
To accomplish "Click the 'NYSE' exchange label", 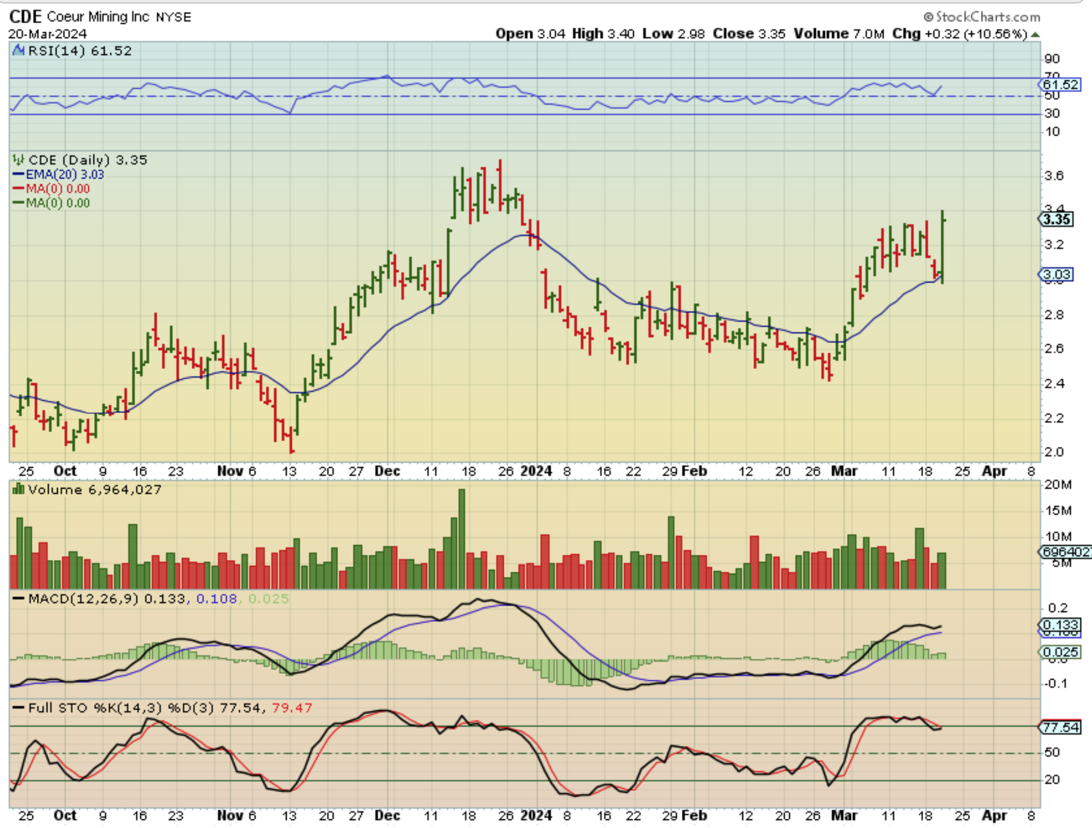I will [x=173, y=17].
